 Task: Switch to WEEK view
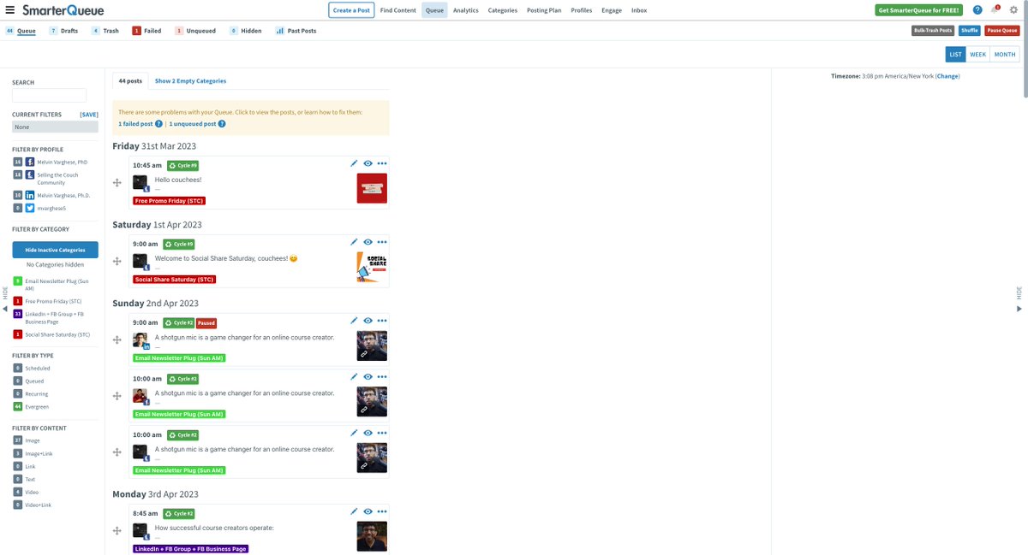pyautogui.click(x=977, y=53)
